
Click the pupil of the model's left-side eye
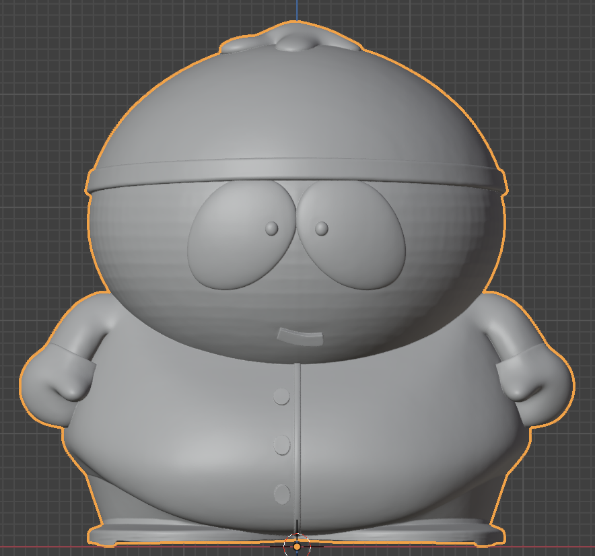(272, 229)
